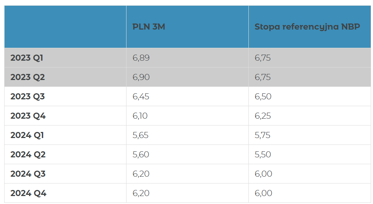Select the 2024 Q4 row label
This screenshot has height=204, width=373.
[28, 193]
